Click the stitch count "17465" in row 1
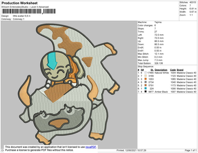198x153 pixels. (150, 73)
